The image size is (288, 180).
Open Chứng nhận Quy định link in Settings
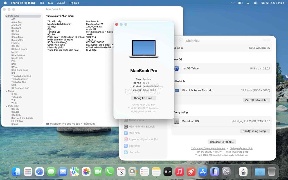(241, 148)
